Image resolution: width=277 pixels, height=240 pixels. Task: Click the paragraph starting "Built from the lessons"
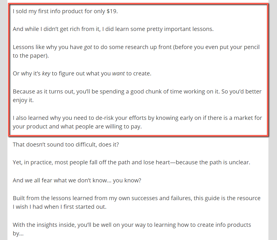point(136,198)
